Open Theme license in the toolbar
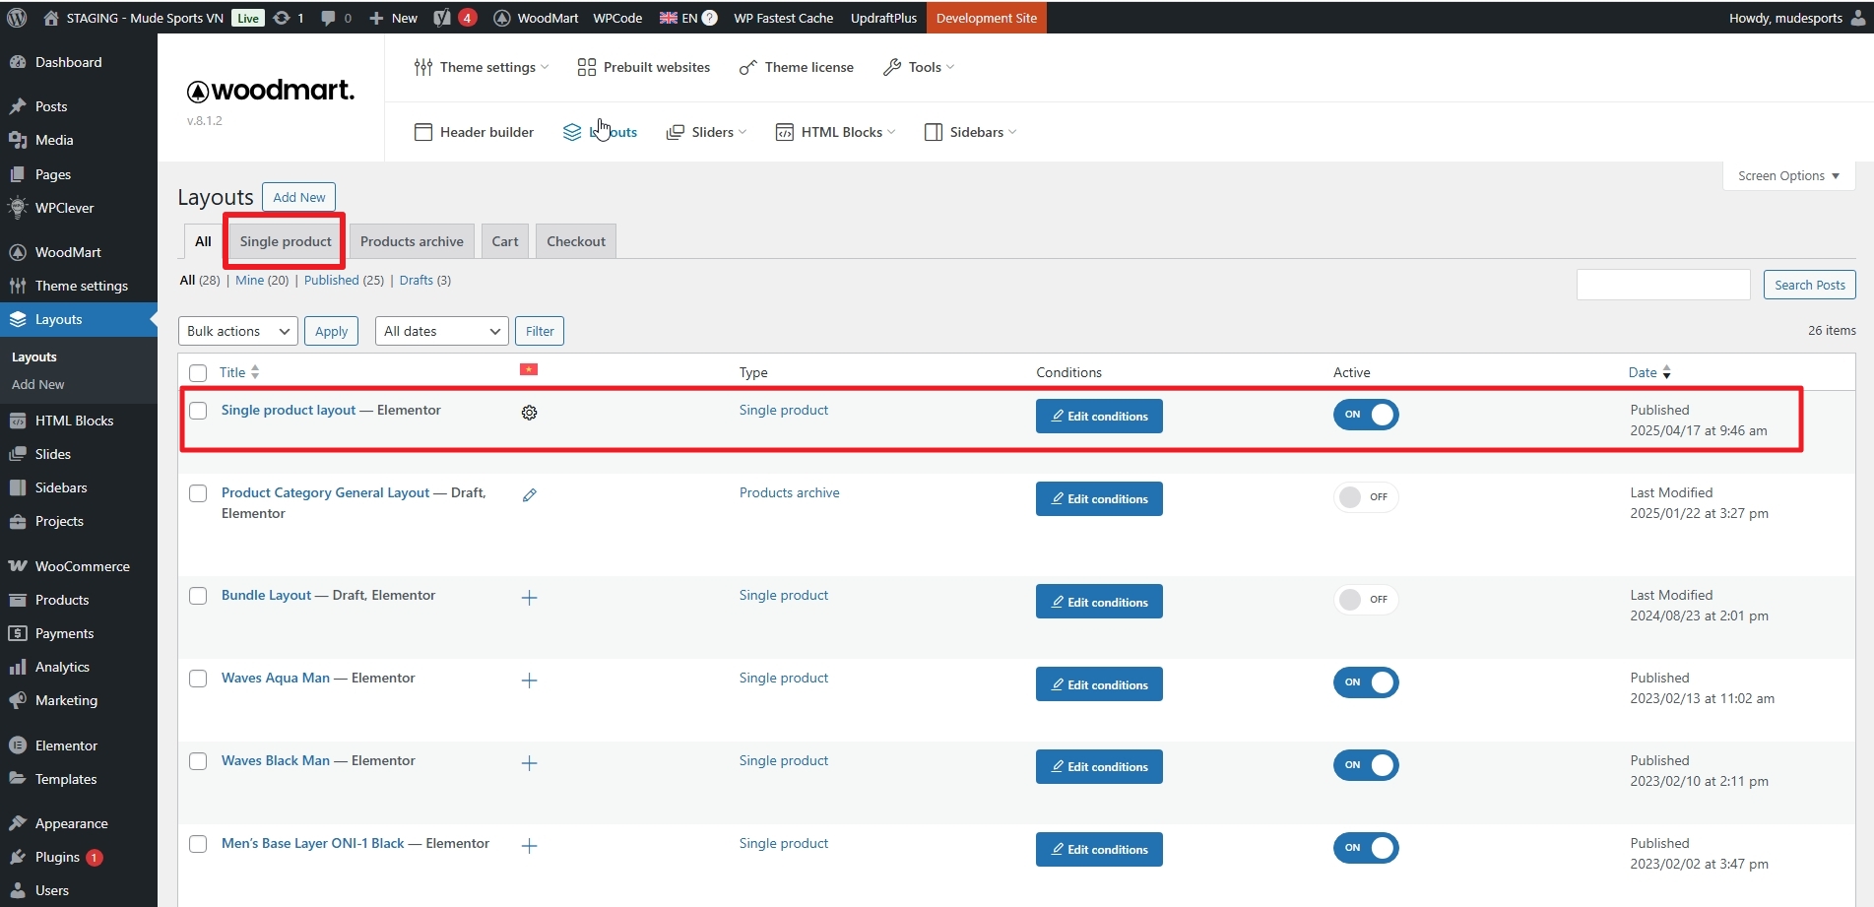The image size is (1874, 907). click(796, 67)
